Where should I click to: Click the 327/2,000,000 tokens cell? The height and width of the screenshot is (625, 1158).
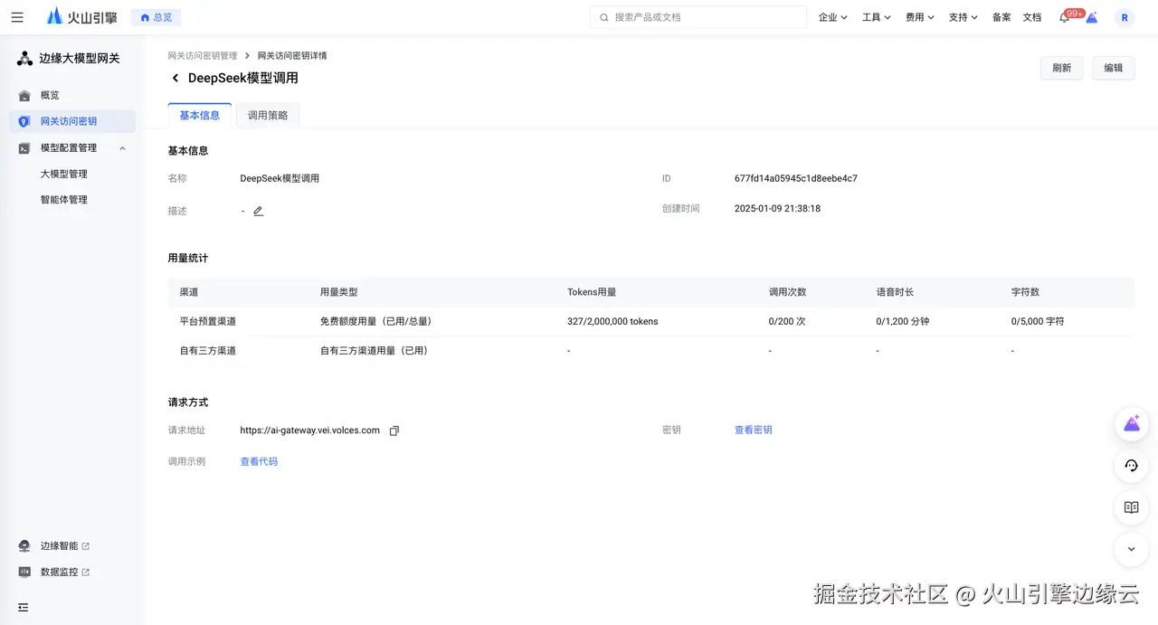[x=612, y=321]
